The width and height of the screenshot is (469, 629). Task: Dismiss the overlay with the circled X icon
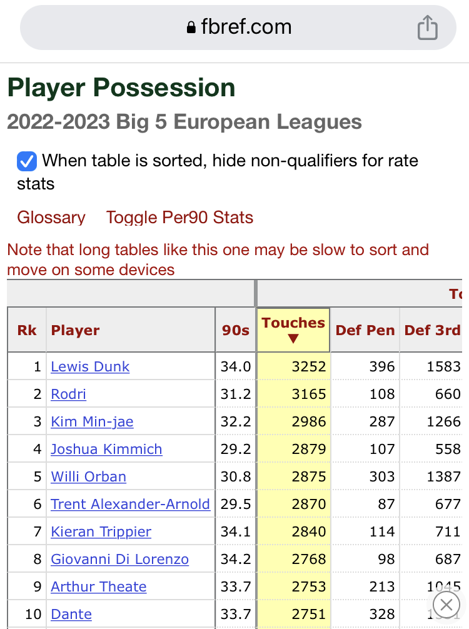pos(446,604)
